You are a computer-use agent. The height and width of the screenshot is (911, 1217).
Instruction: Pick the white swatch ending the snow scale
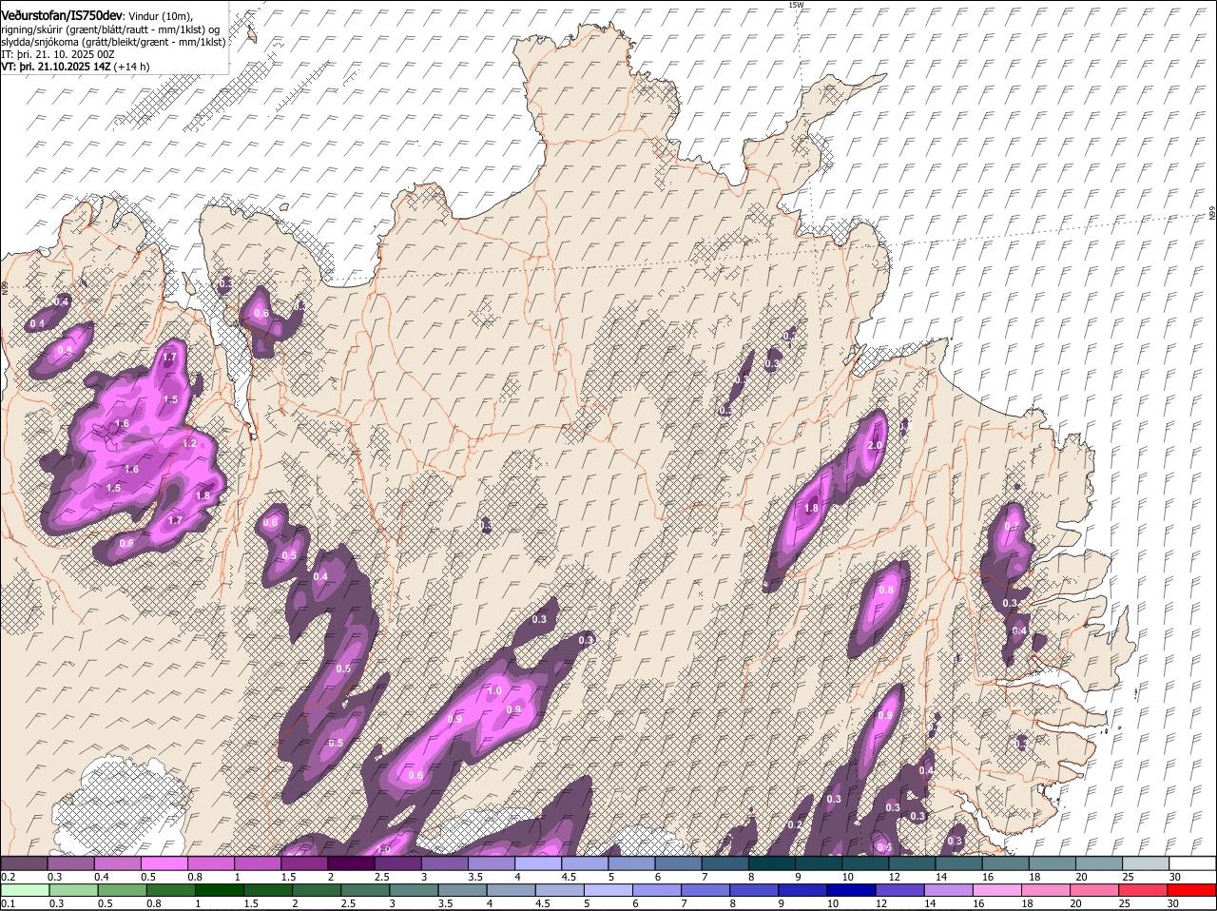pyautogui.click(x=1192, y=863)
